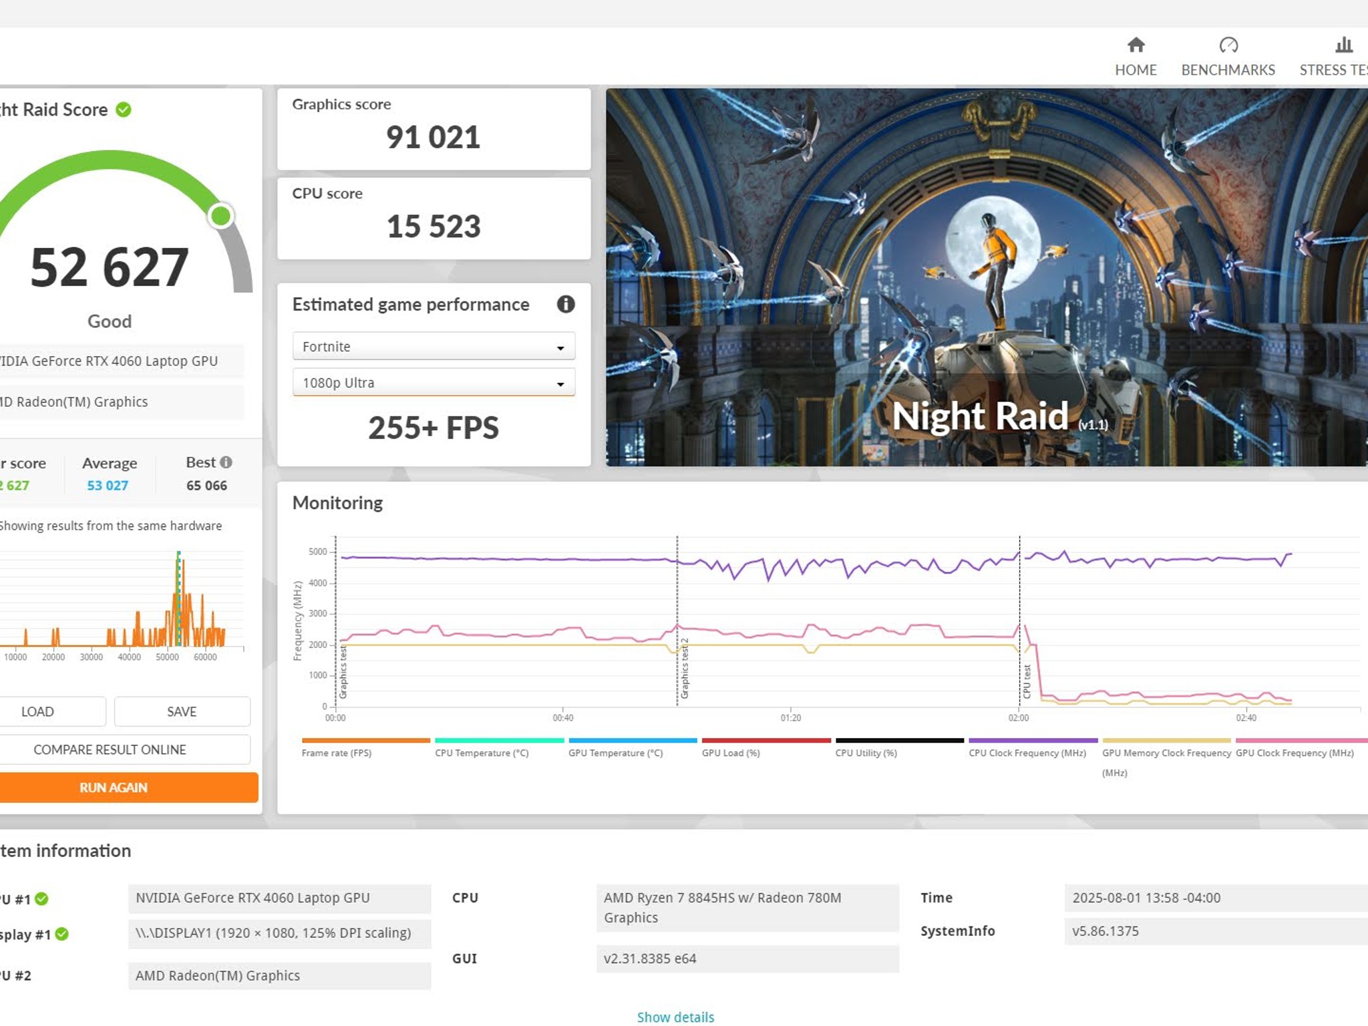The width and height of the screenshot is (1368, 1026).
Task: Open the 1080p Ultra quality dropdown
Action: tap(433, 383)
